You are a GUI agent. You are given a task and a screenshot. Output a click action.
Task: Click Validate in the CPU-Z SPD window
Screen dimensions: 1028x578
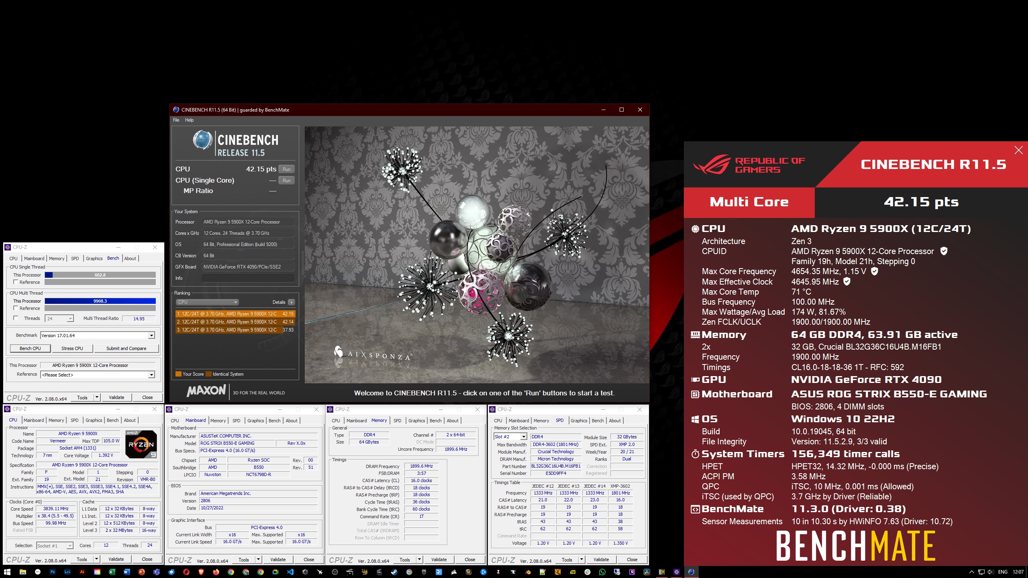(x=601, y=560)
